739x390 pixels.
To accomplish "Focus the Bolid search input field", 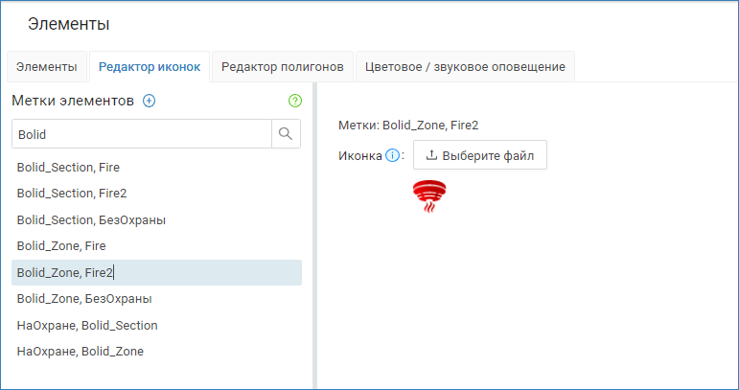I will point(142,134).
